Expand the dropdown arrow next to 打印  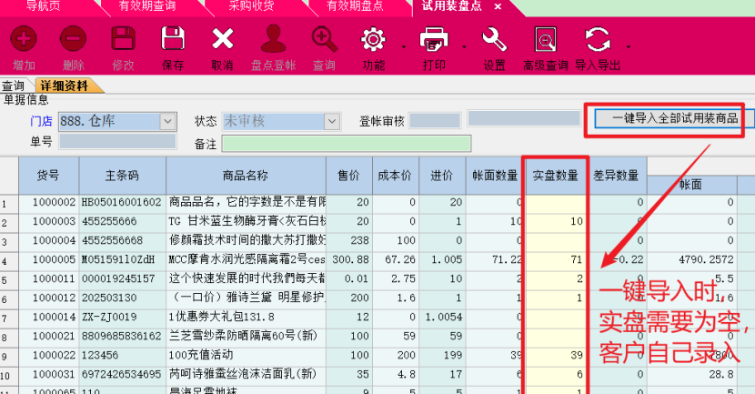(464, 46)
